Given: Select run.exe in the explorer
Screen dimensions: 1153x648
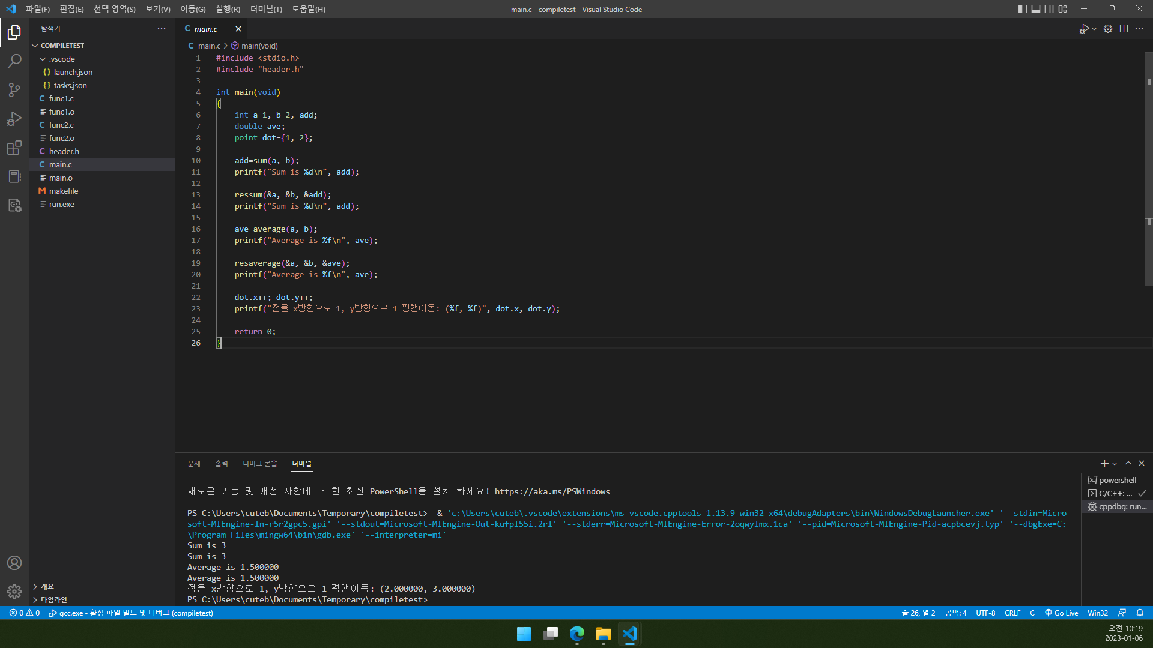Looking at the screenshot, I should 102,204.
